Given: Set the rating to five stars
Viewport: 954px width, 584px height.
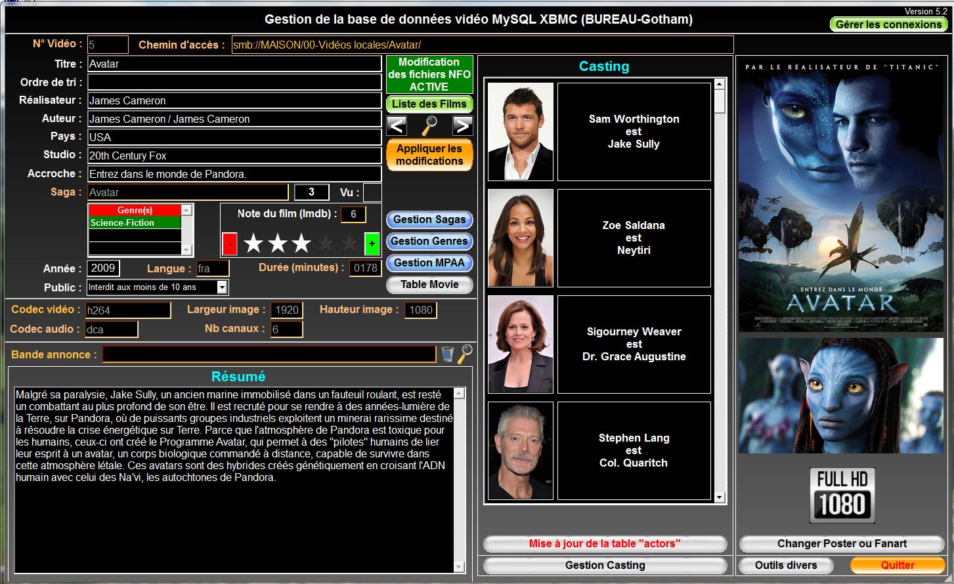Looking at the screenshot, I should (x=349, y=244).
